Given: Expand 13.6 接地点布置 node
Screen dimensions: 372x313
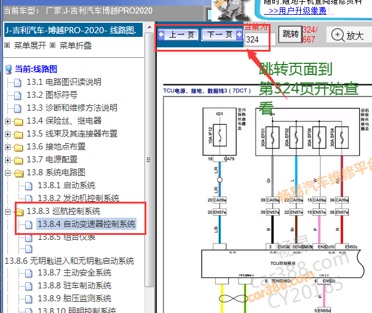Looking at the screenshot, I should [7, 147].
